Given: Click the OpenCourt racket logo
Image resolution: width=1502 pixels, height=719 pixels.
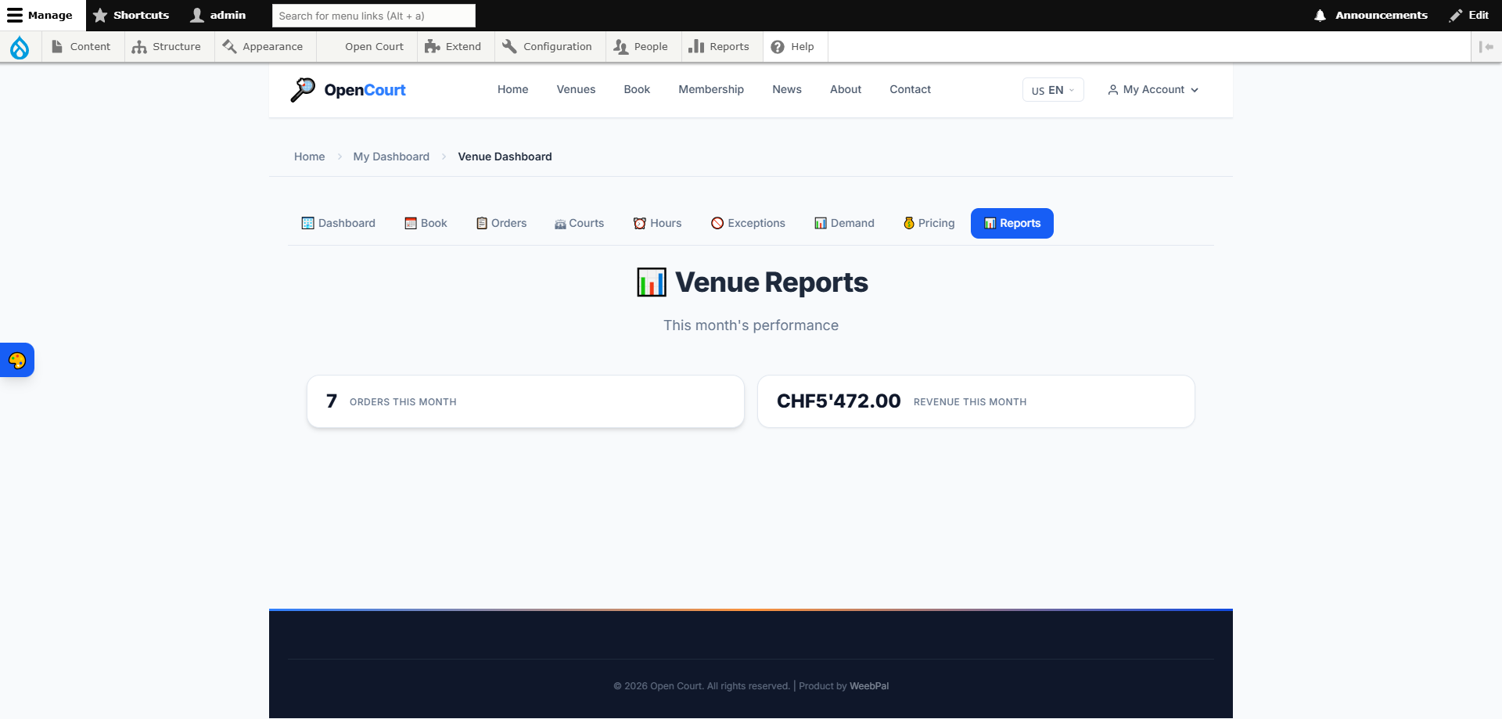Looking at the screenshot, I should (x=303, y=90).
